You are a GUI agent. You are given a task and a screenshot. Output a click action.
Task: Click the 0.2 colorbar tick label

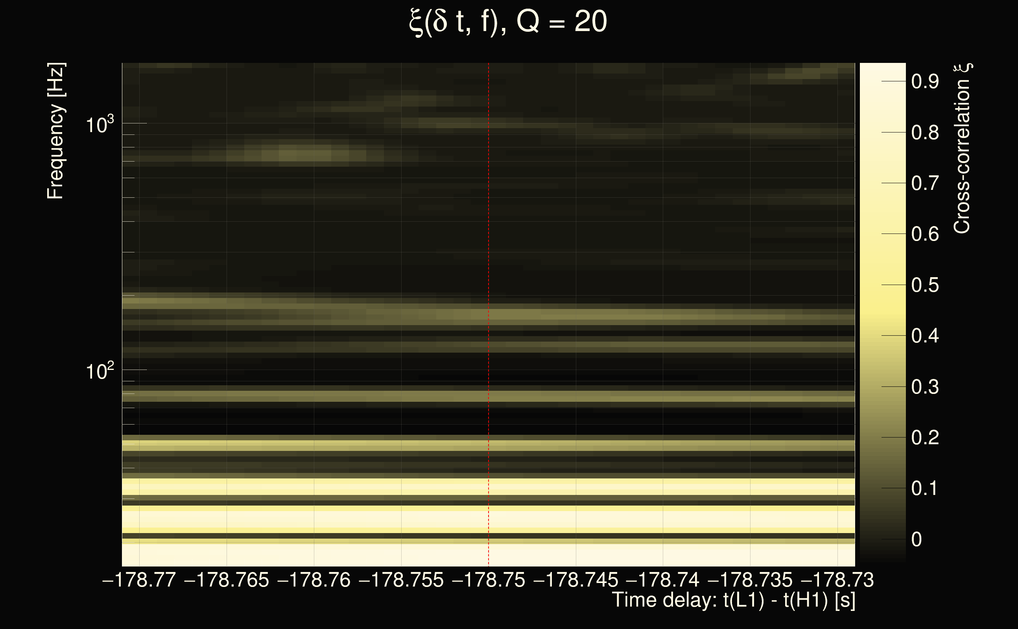pos(925,438)
